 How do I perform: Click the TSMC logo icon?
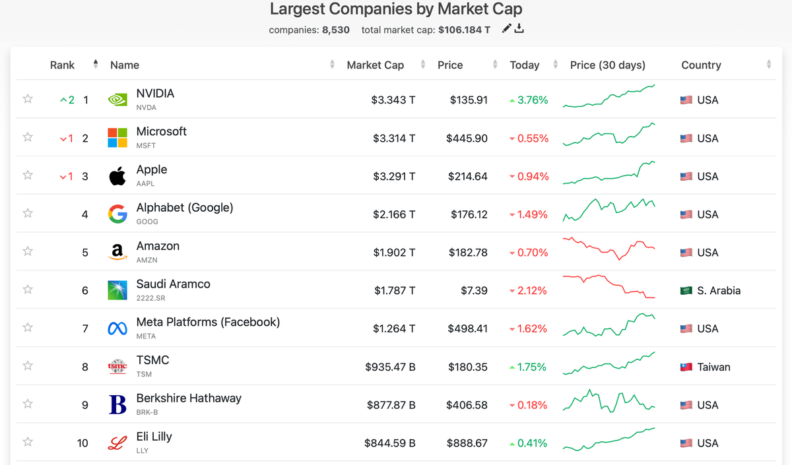coord(117,366)
